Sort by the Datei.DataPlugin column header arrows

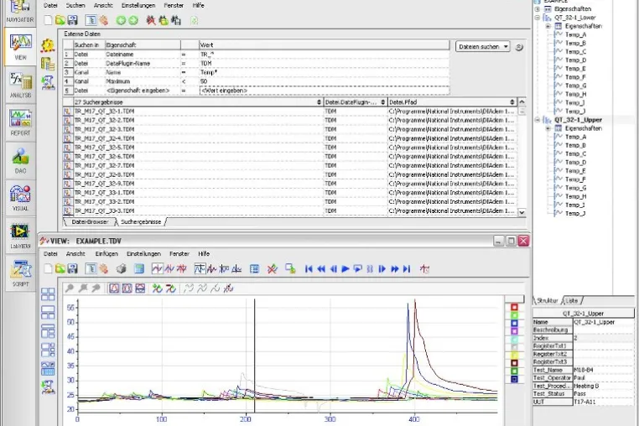pyautogui.click(x=383, y=102)
